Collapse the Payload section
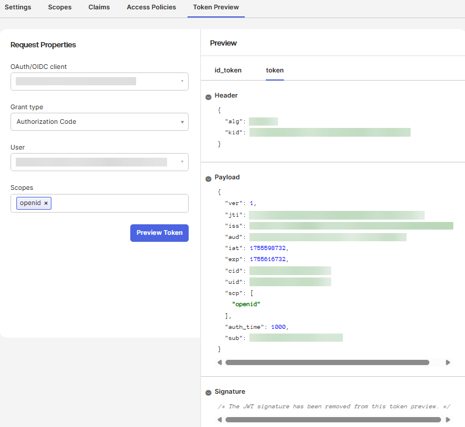This screenshot has height=427, width=465. pos(209,179)
